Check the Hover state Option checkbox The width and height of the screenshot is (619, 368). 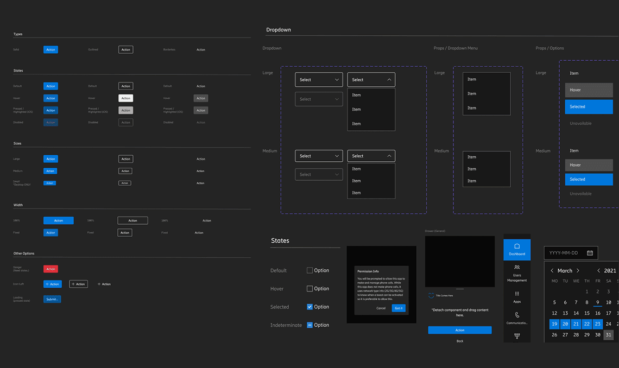(x=309, y=289)
